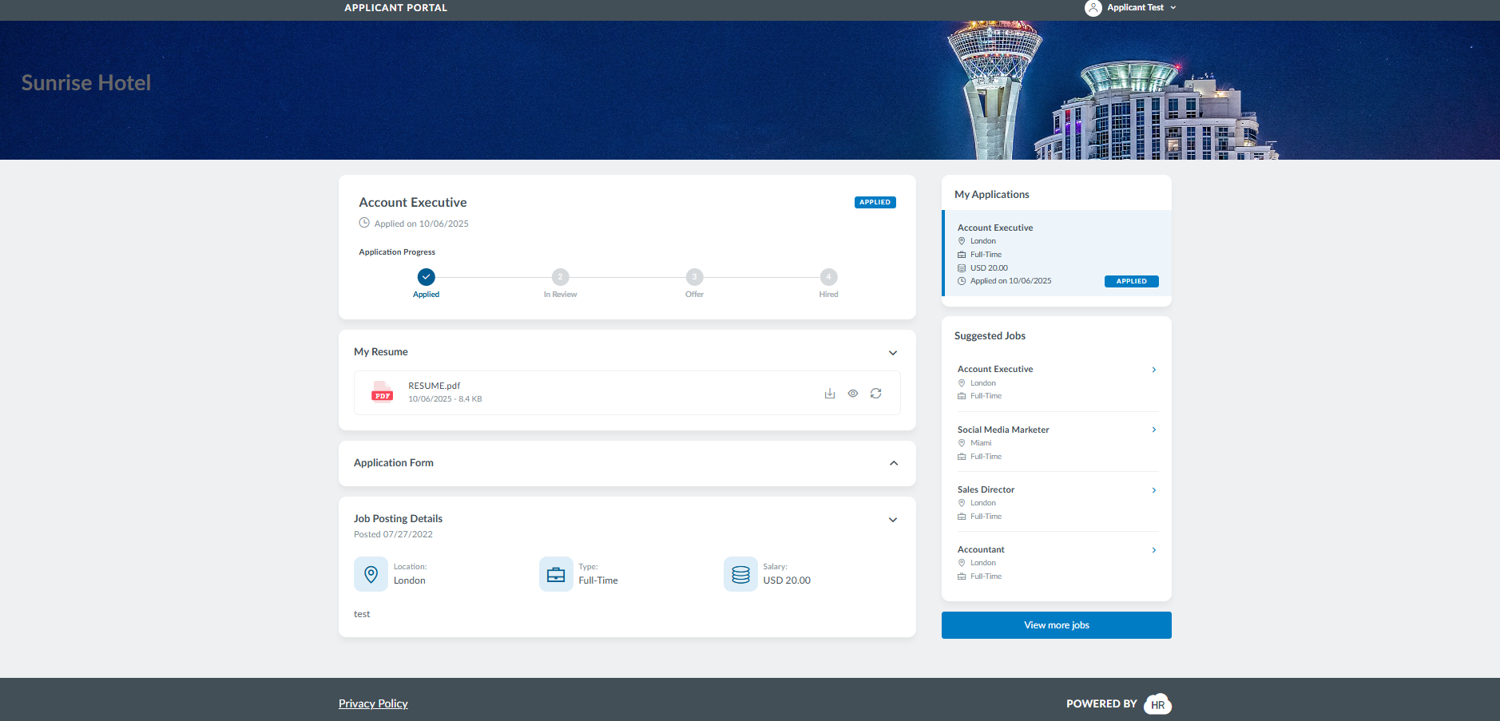Click Full-Time briefcase icon under Accountant
The height and width of the screenshot is (721, 1500).
click(x=962, y=576)
